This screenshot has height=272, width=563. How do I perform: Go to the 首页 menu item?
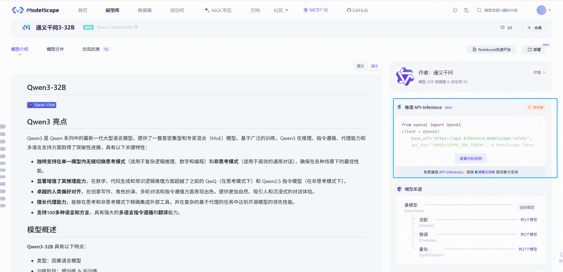pyautogui.click(x=83, y=10)
